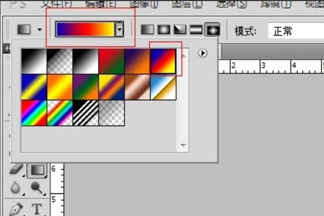Select the Eraser tool

(x=17, y=170)
